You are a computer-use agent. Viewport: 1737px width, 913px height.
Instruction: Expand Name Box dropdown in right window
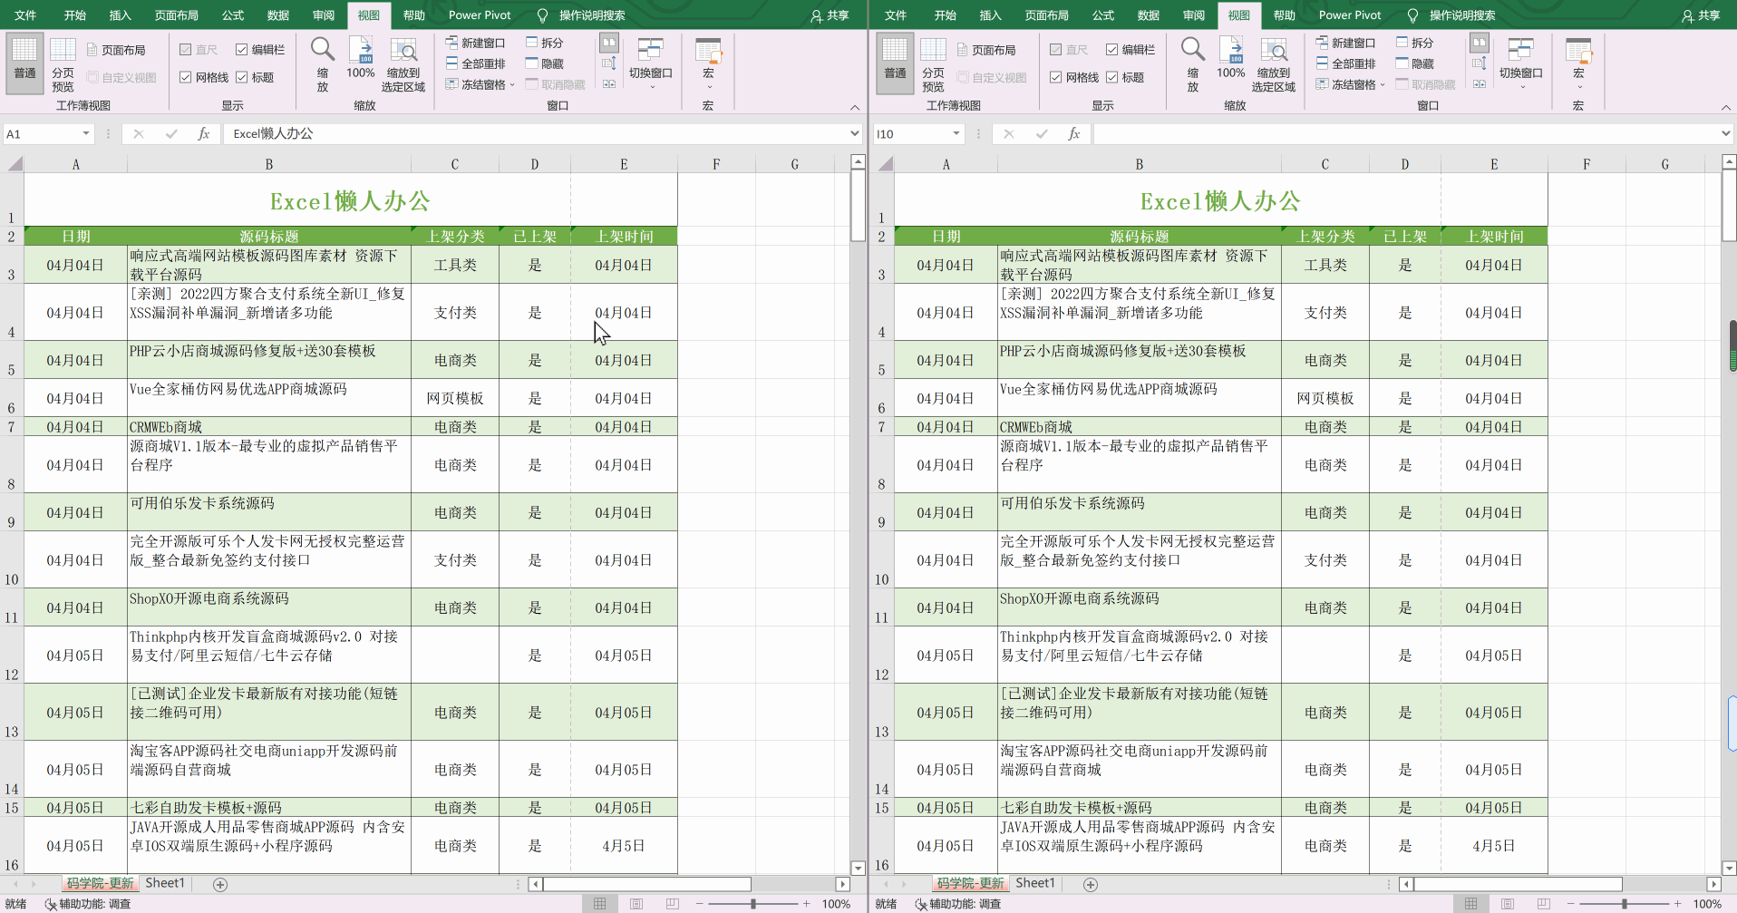(956, 133)
